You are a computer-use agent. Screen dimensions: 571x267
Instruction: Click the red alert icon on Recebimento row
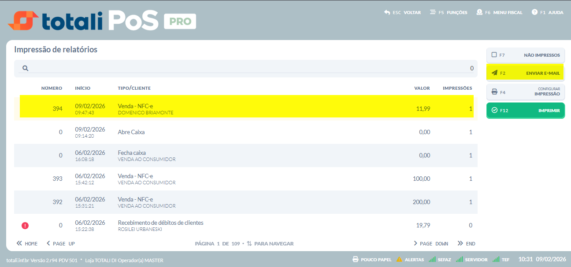point(25,226)
